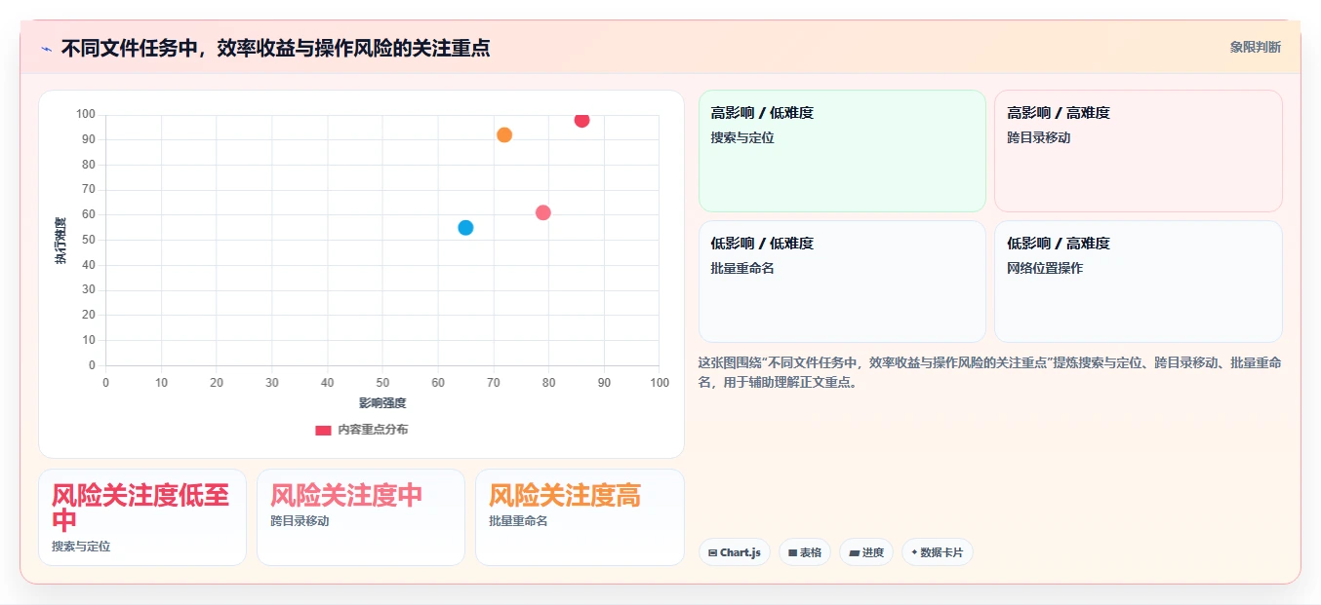Open the 风险关注度低至中 stat card
This screenshot has width=1321, height=605.
(142, 517)
